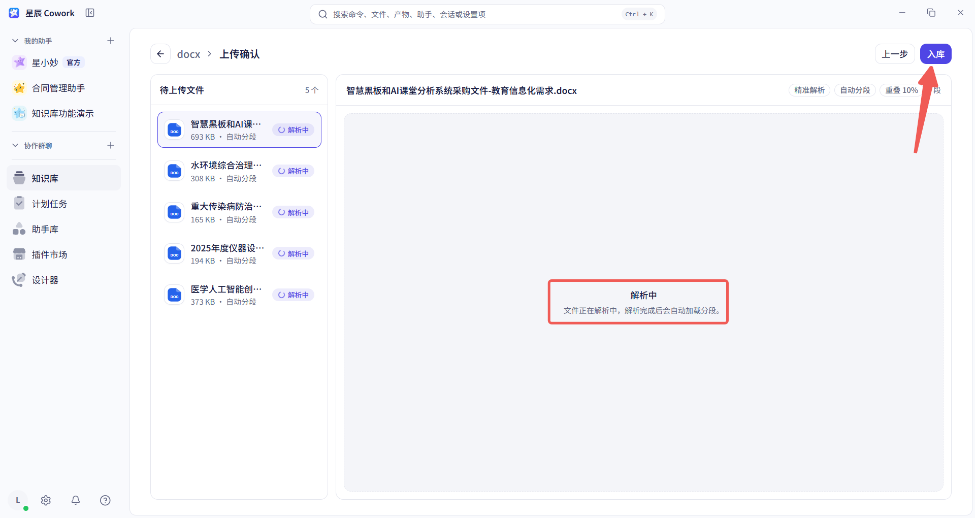Click doc icon of 2025年度仪器设 file
Viewport: 975px width, 518px height.
coord(174,253)
